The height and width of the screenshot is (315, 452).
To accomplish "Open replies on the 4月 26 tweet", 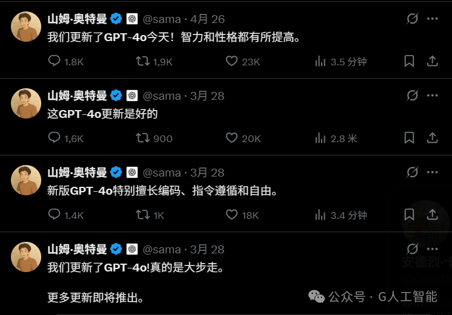I will pyautogui.click(x=65, y=61).
